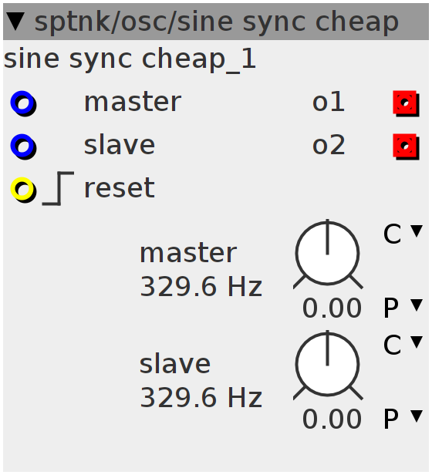
Task: Collapse the object with the title triangle
Action: [x=15, y=22]
